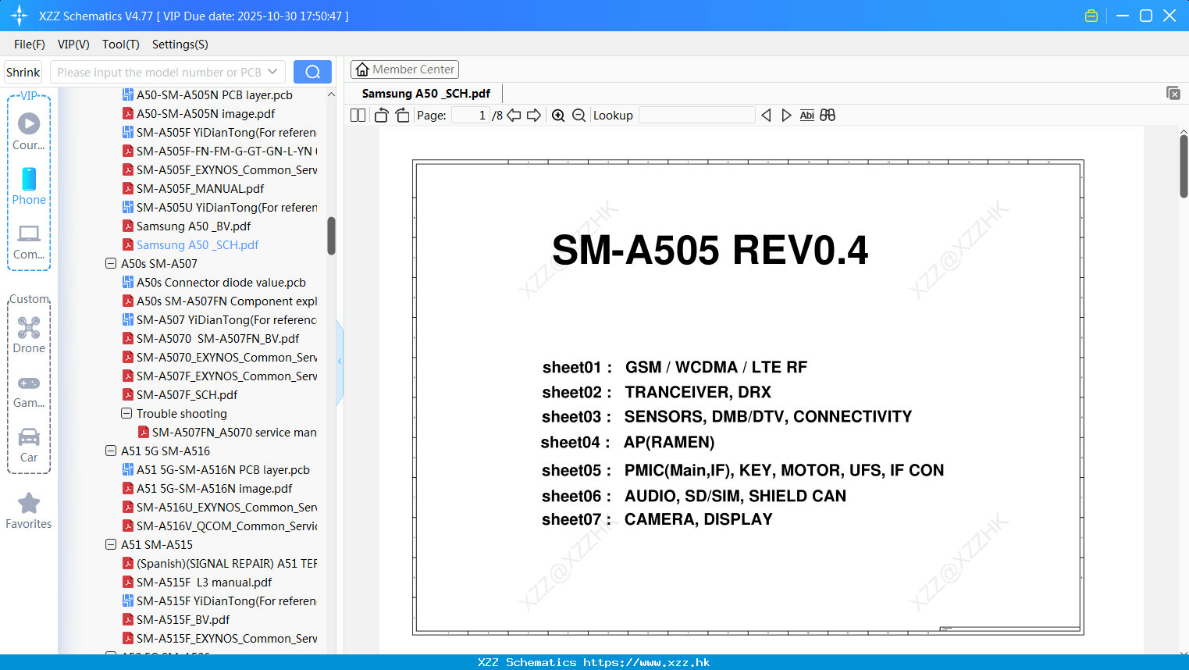This screenshot has height=670, width=1189.
Task: Go to the previous page arrow
Action: tap(514, 116)
